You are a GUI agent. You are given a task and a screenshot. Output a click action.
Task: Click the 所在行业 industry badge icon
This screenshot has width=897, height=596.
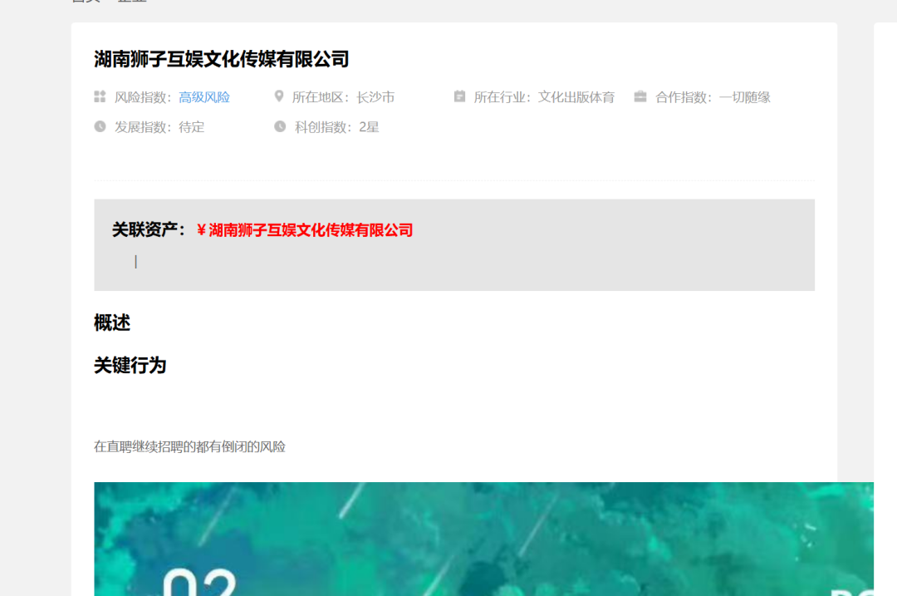(460, 96)
